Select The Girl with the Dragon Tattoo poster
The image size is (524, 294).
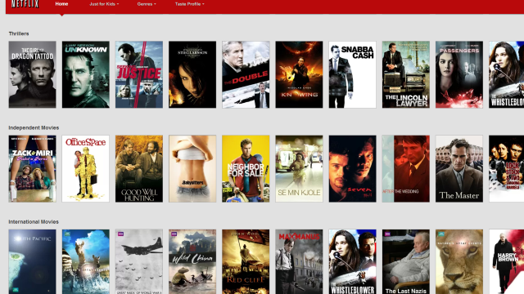33,74
